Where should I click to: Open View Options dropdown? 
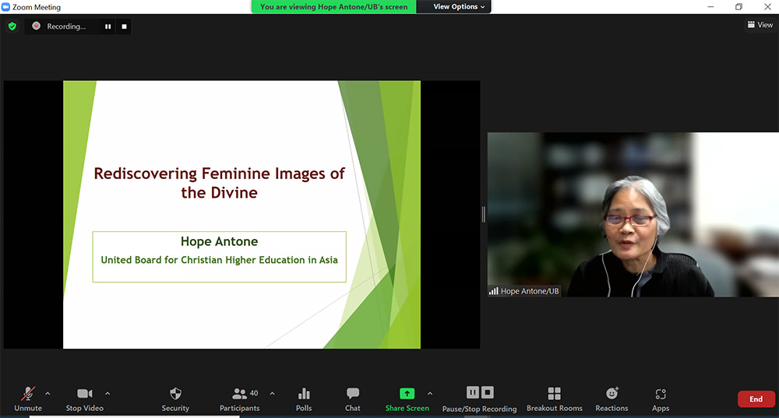pyautogui.click(x=459, y=6)
